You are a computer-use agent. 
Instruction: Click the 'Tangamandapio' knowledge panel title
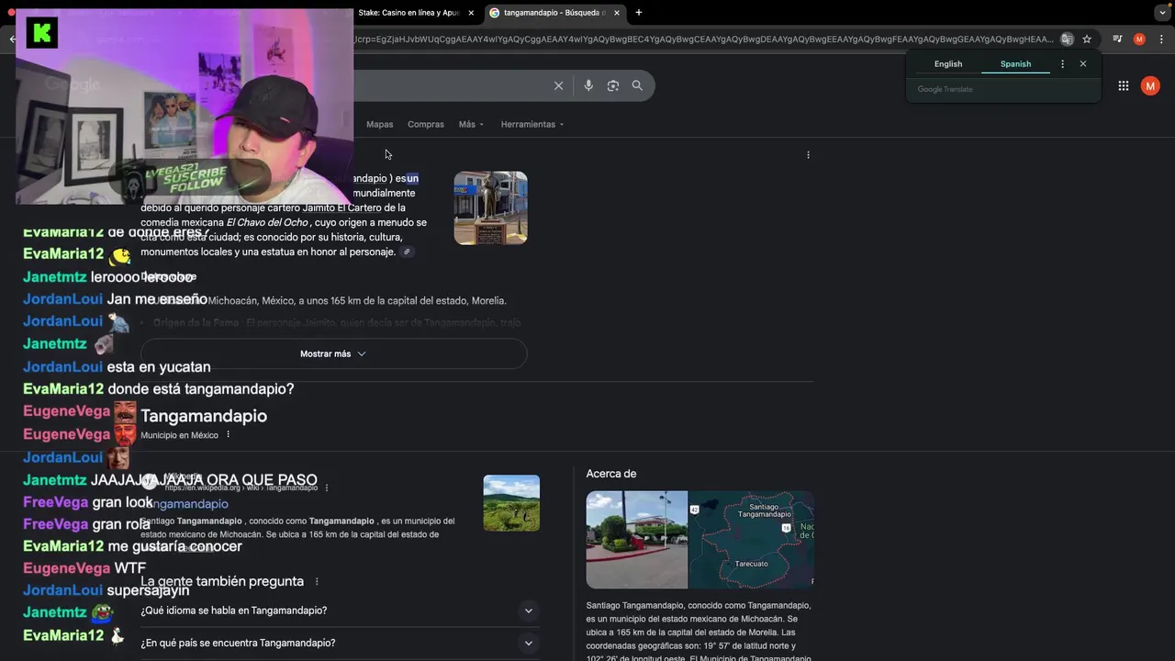204,416
